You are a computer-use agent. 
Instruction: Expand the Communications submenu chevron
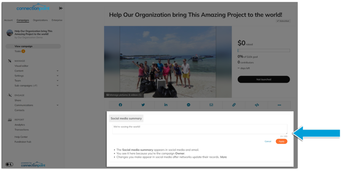click(57, 105)
